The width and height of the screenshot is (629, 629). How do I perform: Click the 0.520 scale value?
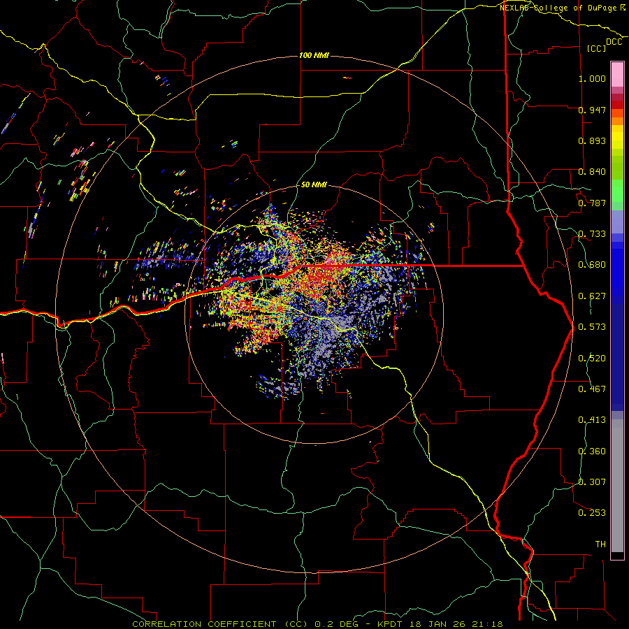point(592,359)
